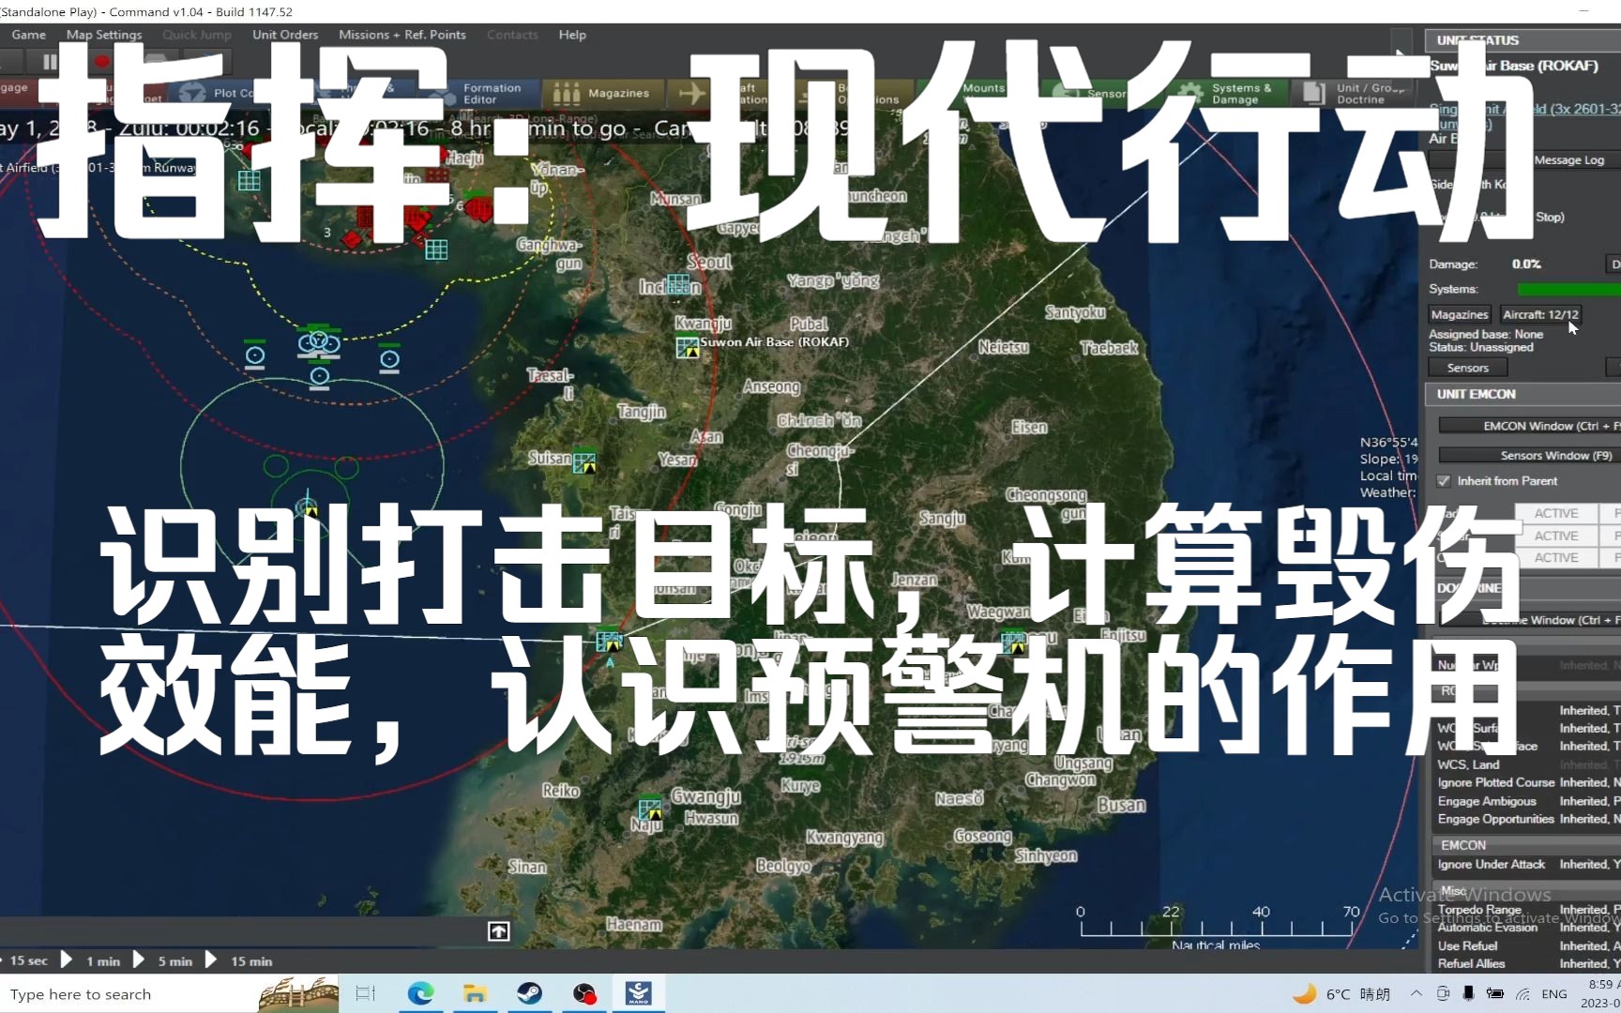Click ENG language indicator in tray
The image size is (1621, 1013).
pyautogui.click(x=1554, y=994)
